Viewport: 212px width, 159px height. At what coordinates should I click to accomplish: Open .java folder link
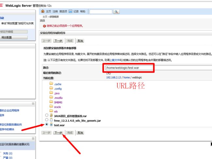57,93
